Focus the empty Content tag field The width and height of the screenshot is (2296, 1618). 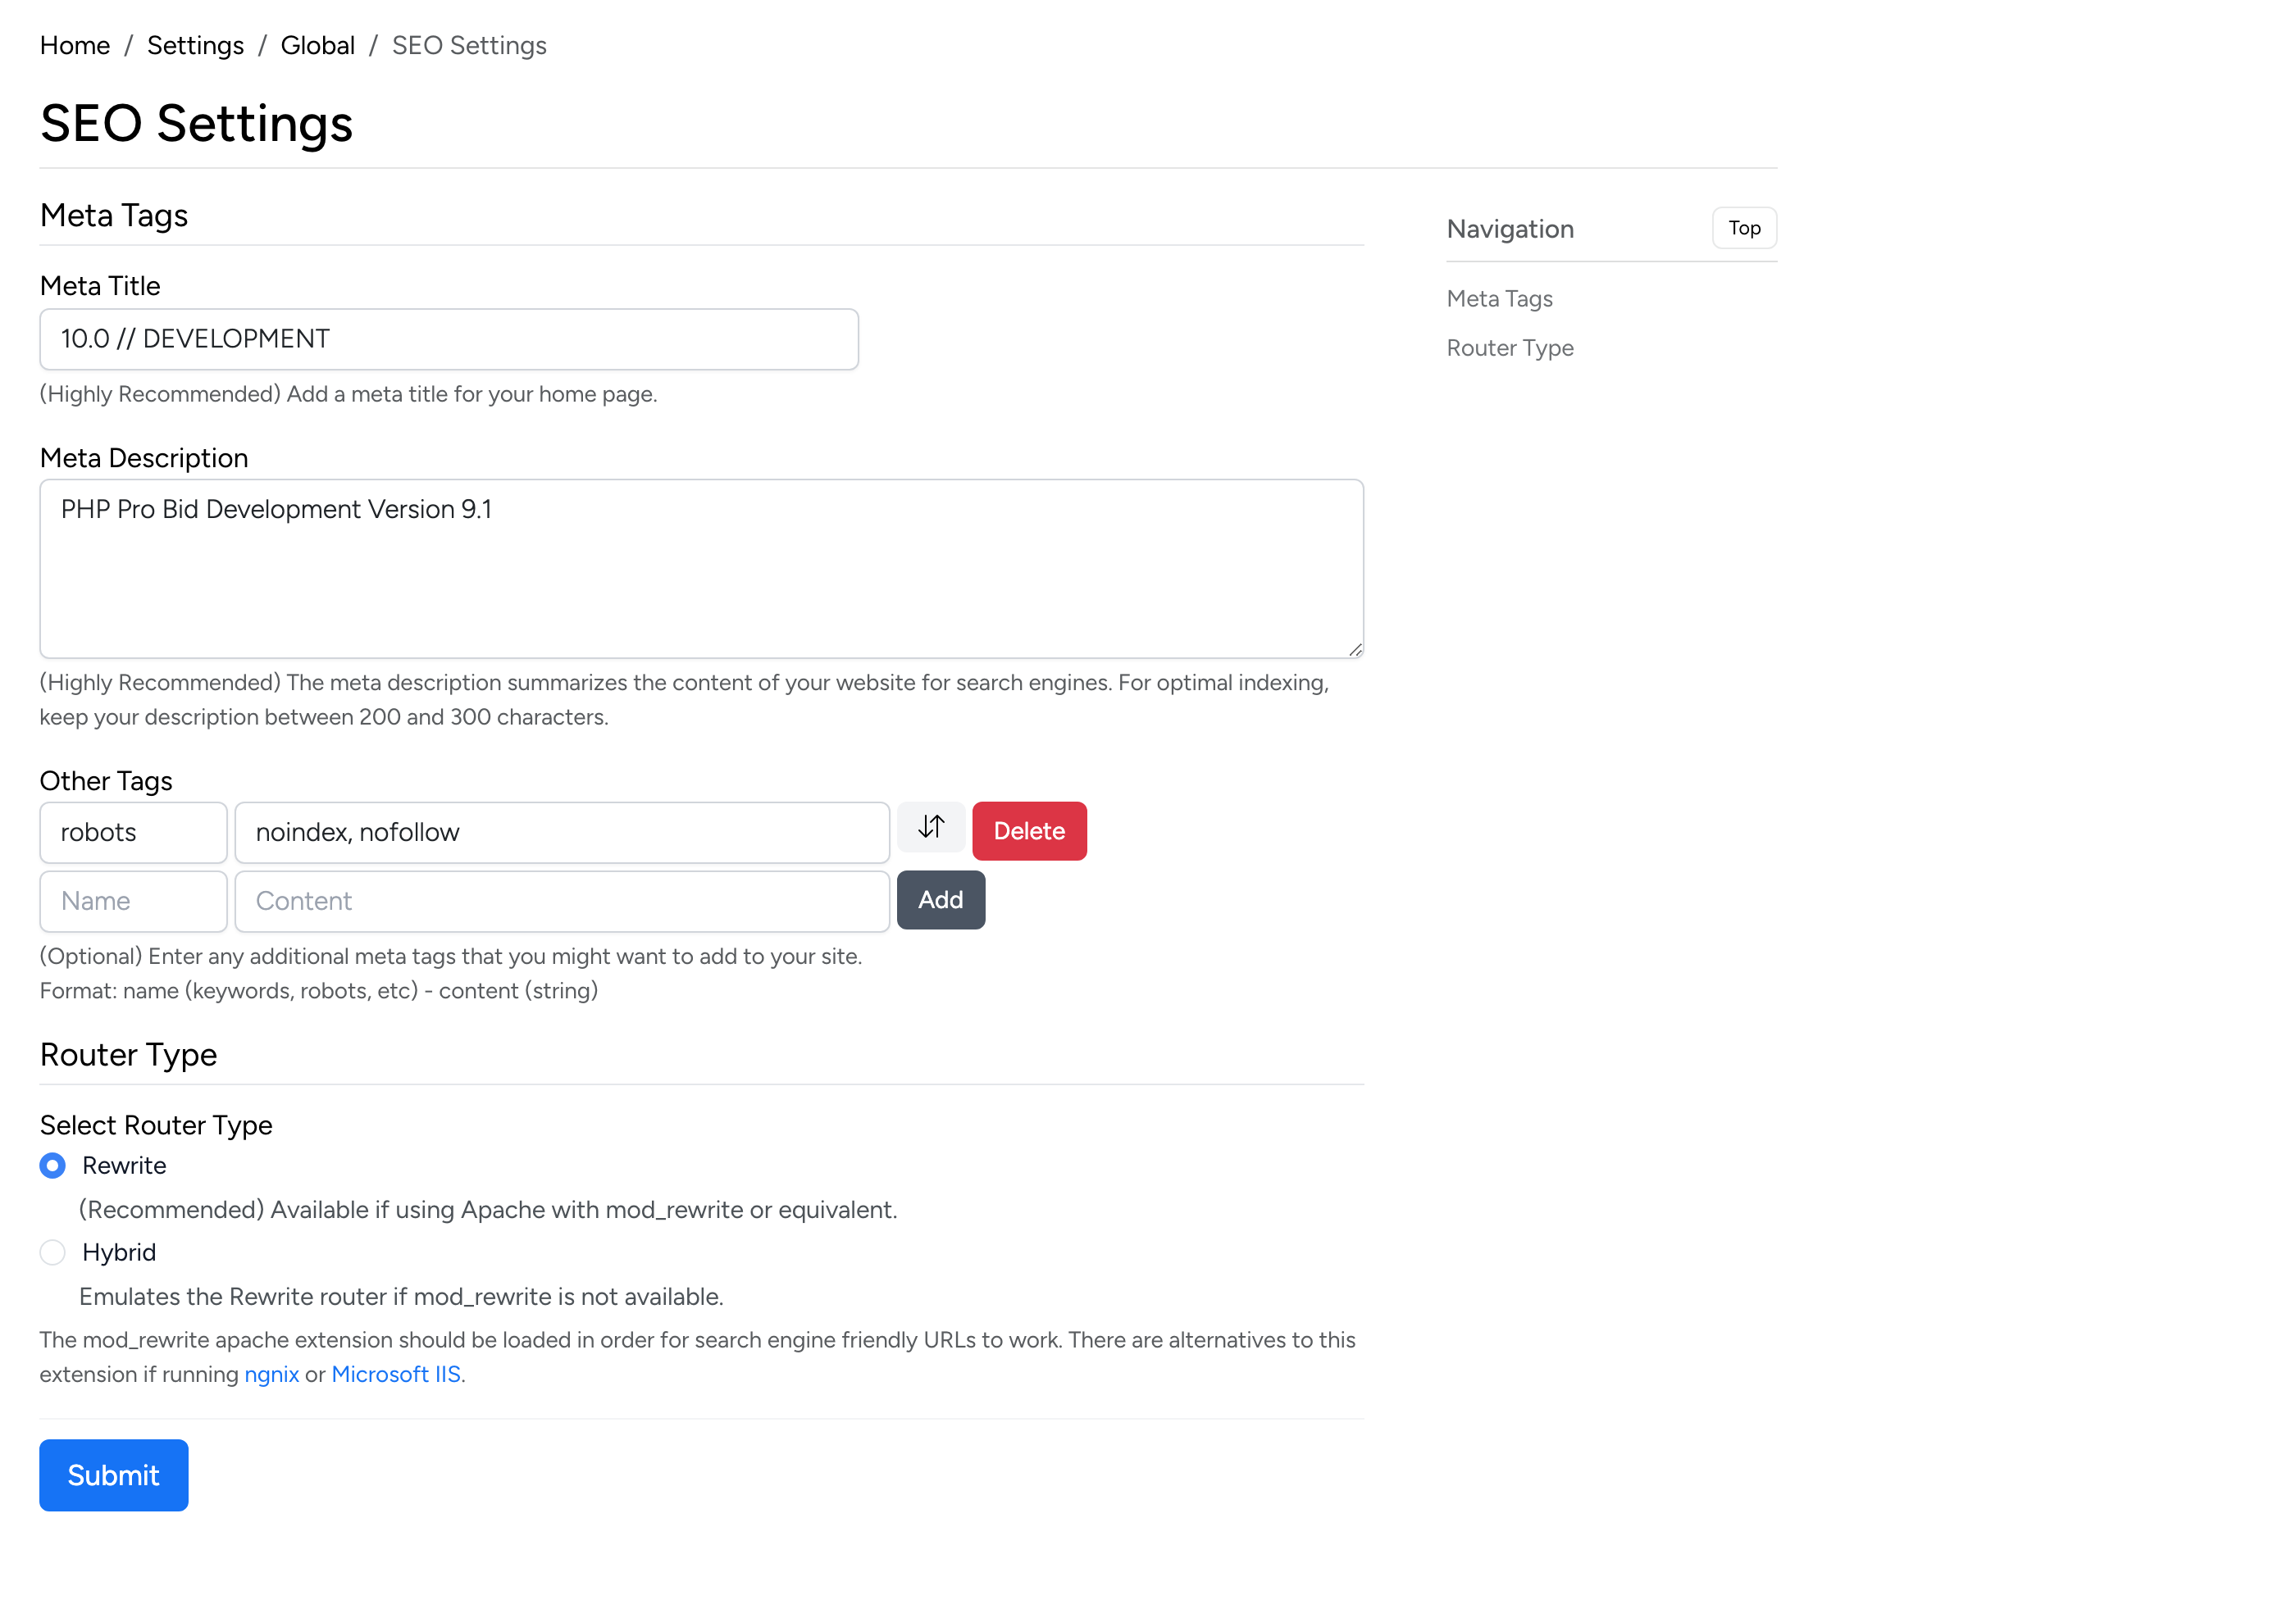point(562,902)
